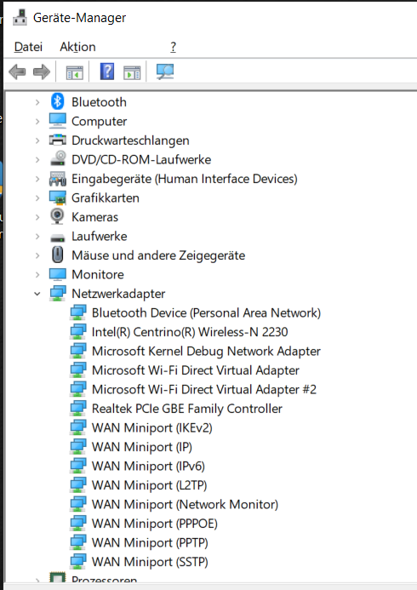Image resolution: width=417 pixels, height=590 pixels.
Task: Click the Netzwerkadapter network icon
Action: coord(58,294)
